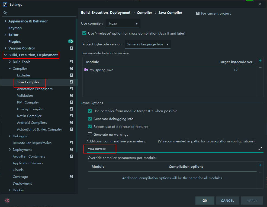Click the search magnifier icon in Settings
Image resolution: width=267 pixels, height=207 pixels.
pos(5,13)
